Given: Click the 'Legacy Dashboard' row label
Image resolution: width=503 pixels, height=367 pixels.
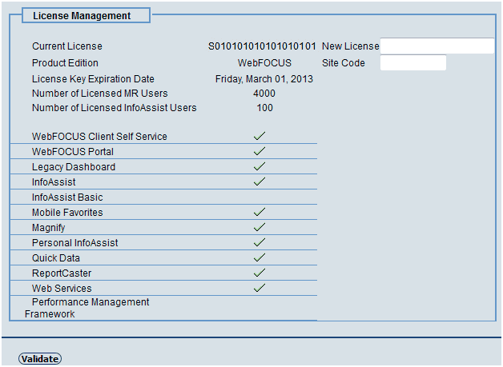Looking at the screenshot, I should coord(74,167).
